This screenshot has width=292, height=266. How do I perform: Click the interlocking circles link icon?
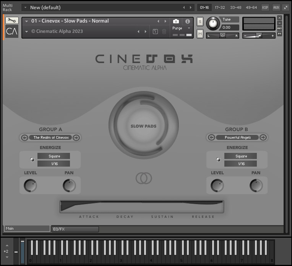click(x=144, y=178)
